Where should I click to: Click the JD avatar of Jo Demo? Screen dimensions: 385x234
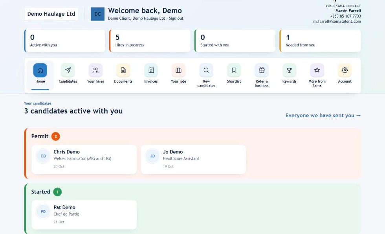click(152, 156)
